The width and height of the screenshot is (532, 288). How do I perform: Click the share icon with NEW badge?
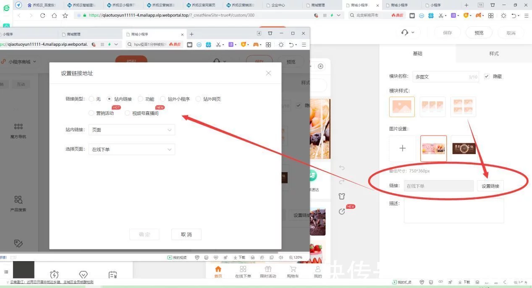[x=342, y=212]
